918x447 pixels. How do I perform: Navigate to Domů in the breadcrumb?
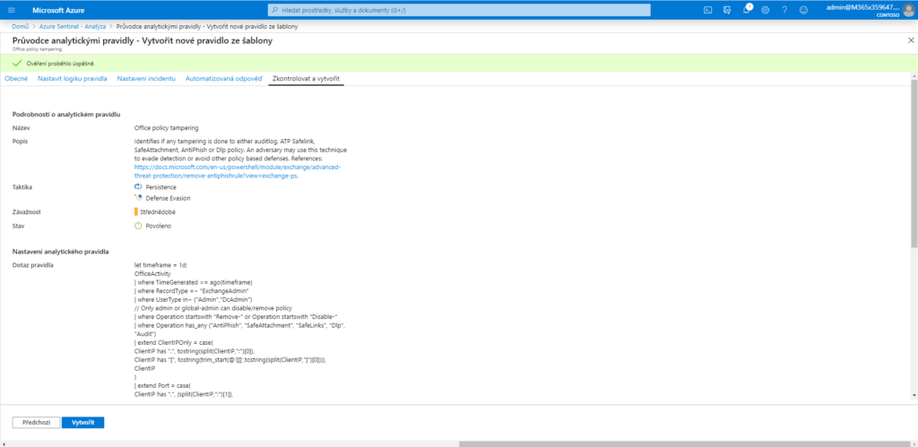coord(21,26)
